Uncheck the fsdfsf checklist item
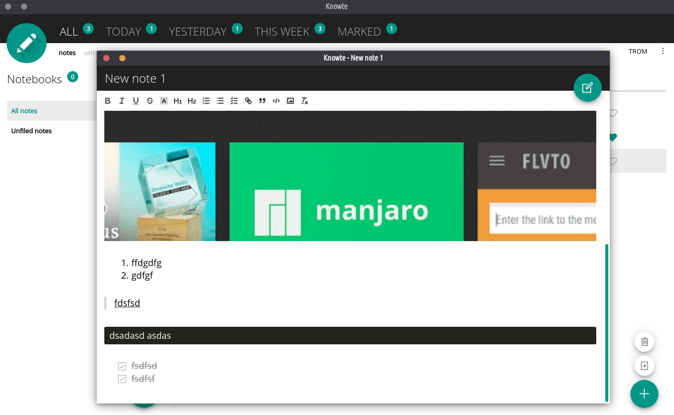 click(x=122, y=379)
